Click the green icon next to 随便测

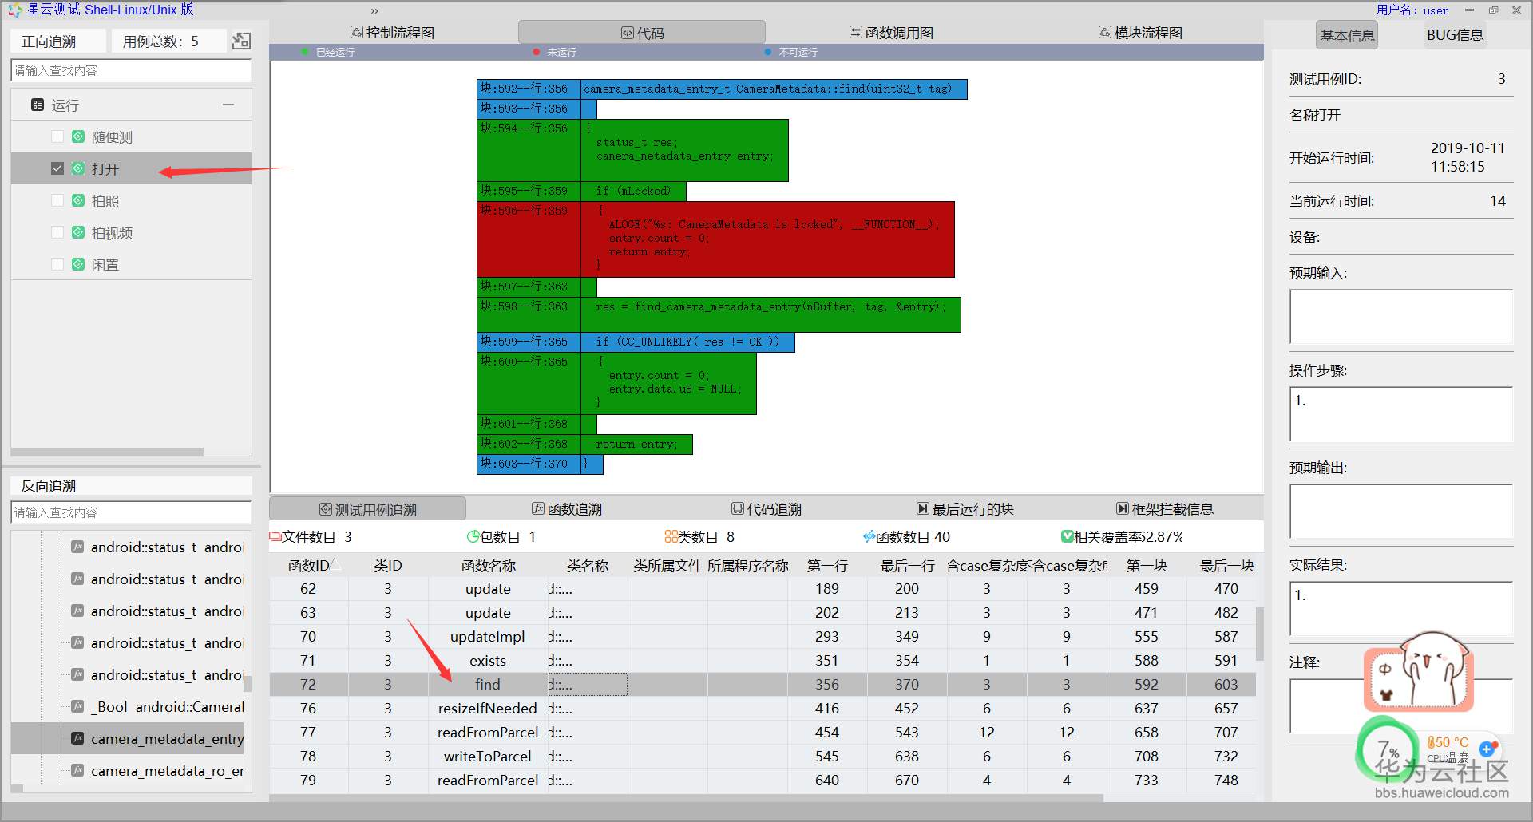[x=78, y=136]
